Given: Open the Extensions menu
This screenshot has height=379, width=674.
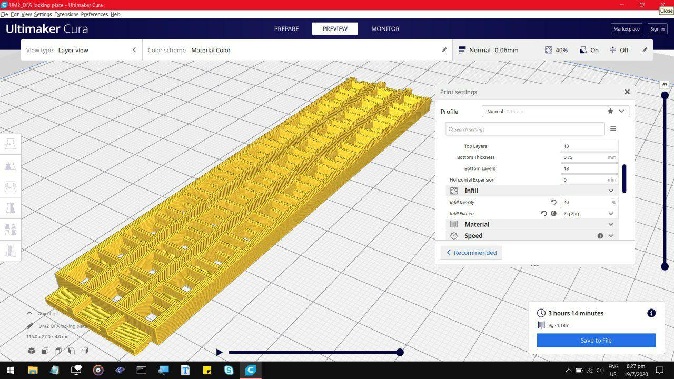Looking at the screenshot, I should click(66, 14).
